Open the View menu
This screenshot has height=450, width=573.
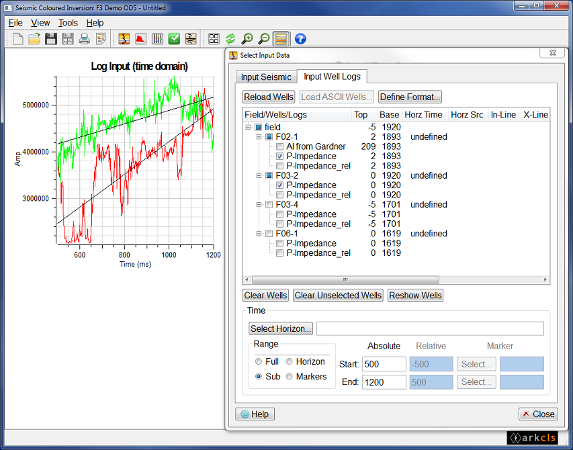40,23
